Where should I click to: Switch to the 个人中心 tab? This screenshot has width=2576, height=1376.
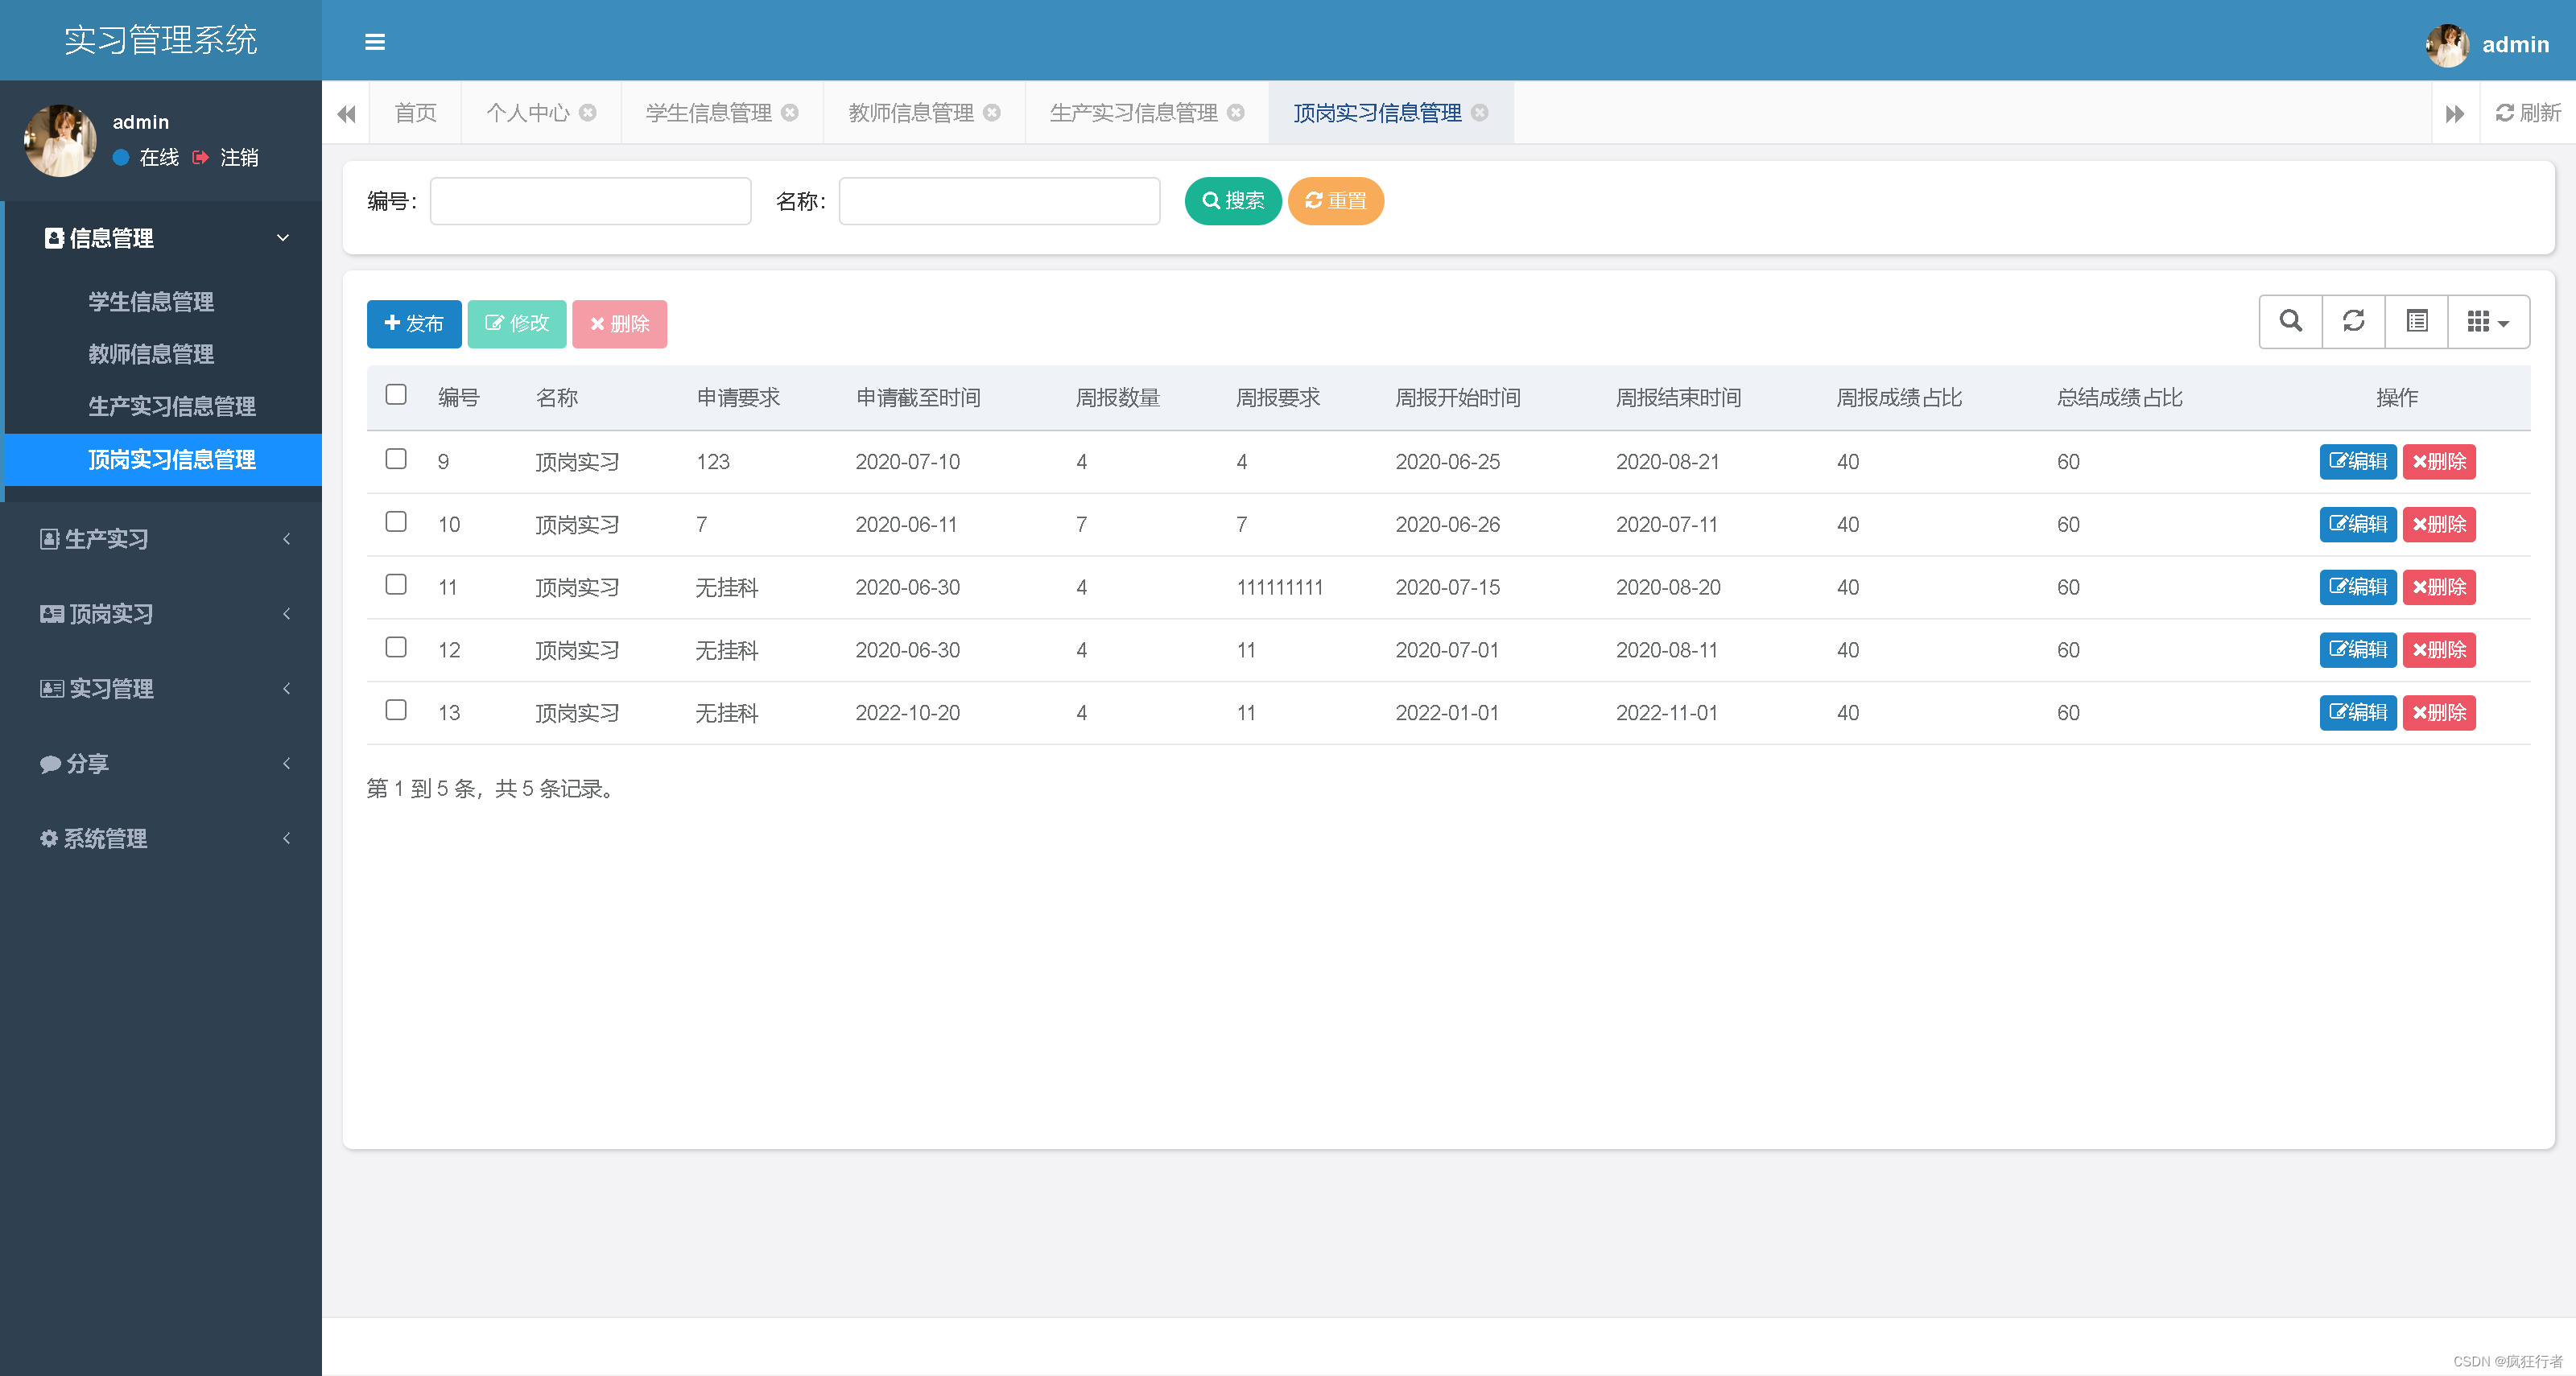pyautogui.click(x=528, y=113)
